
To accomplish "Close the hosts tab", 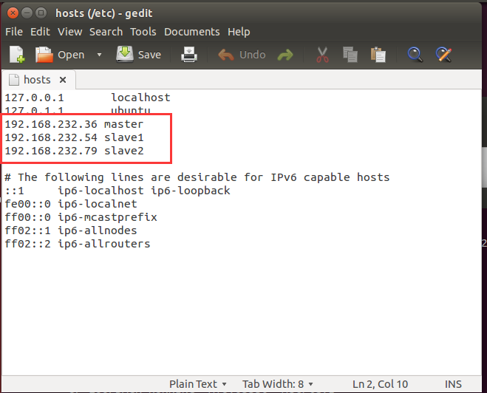I will point(63,80).
